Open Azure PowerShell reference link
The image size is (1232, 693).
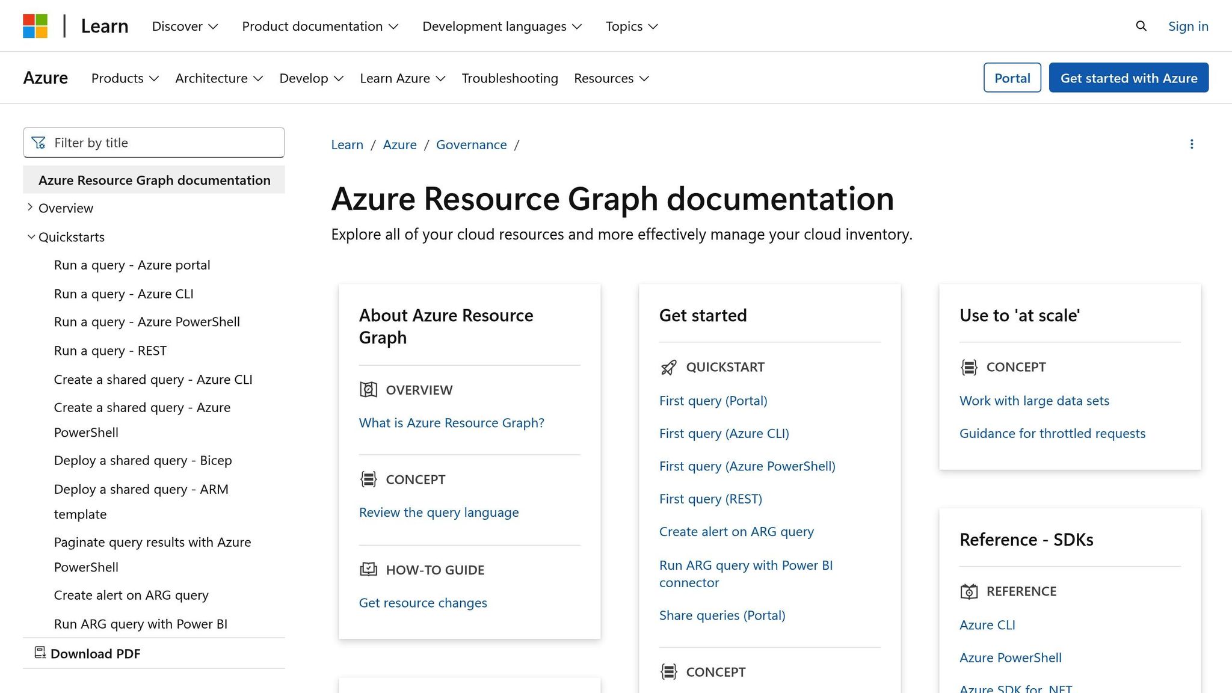click(1011, 658)
